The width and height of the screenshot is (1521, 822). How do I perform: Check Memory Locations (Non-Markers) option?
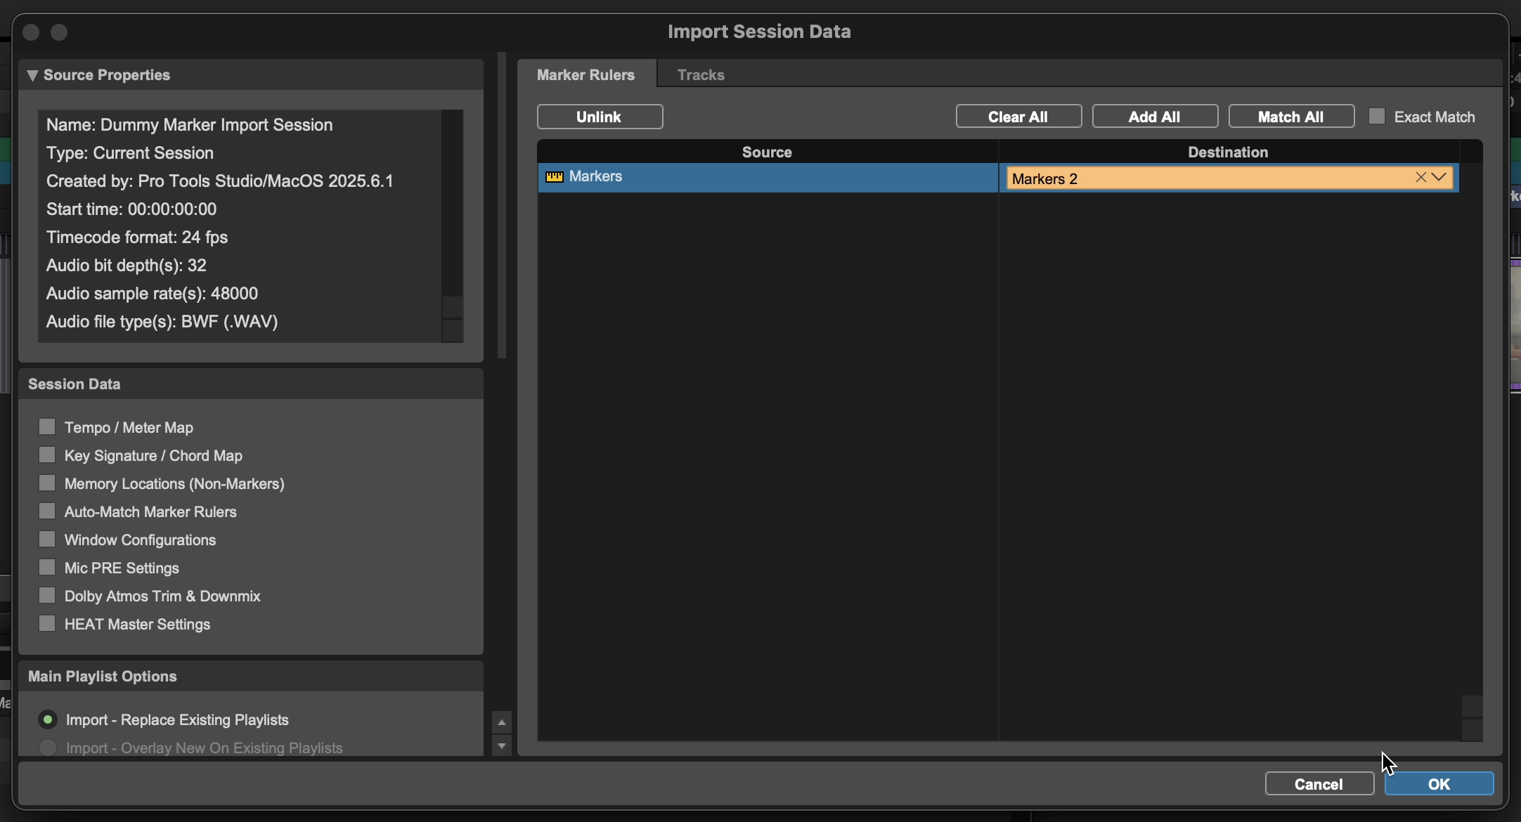47,483
